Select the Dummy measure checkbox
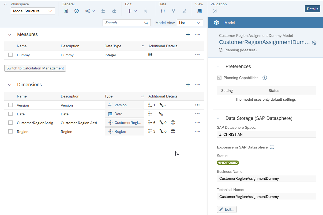The height and width of the screenshot is (215, 323). point(10,55)
